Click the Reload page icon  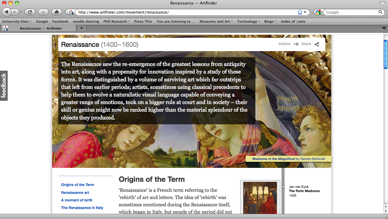[30, 12]
